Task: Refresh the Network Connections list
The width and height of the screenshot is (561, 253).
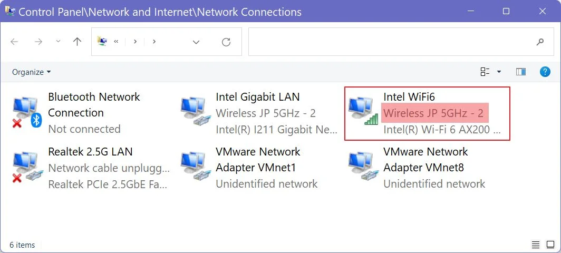Action: pos(226,42)
